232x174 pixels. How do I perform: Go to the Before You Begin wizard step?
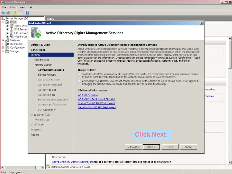click(x=40, y=45)
